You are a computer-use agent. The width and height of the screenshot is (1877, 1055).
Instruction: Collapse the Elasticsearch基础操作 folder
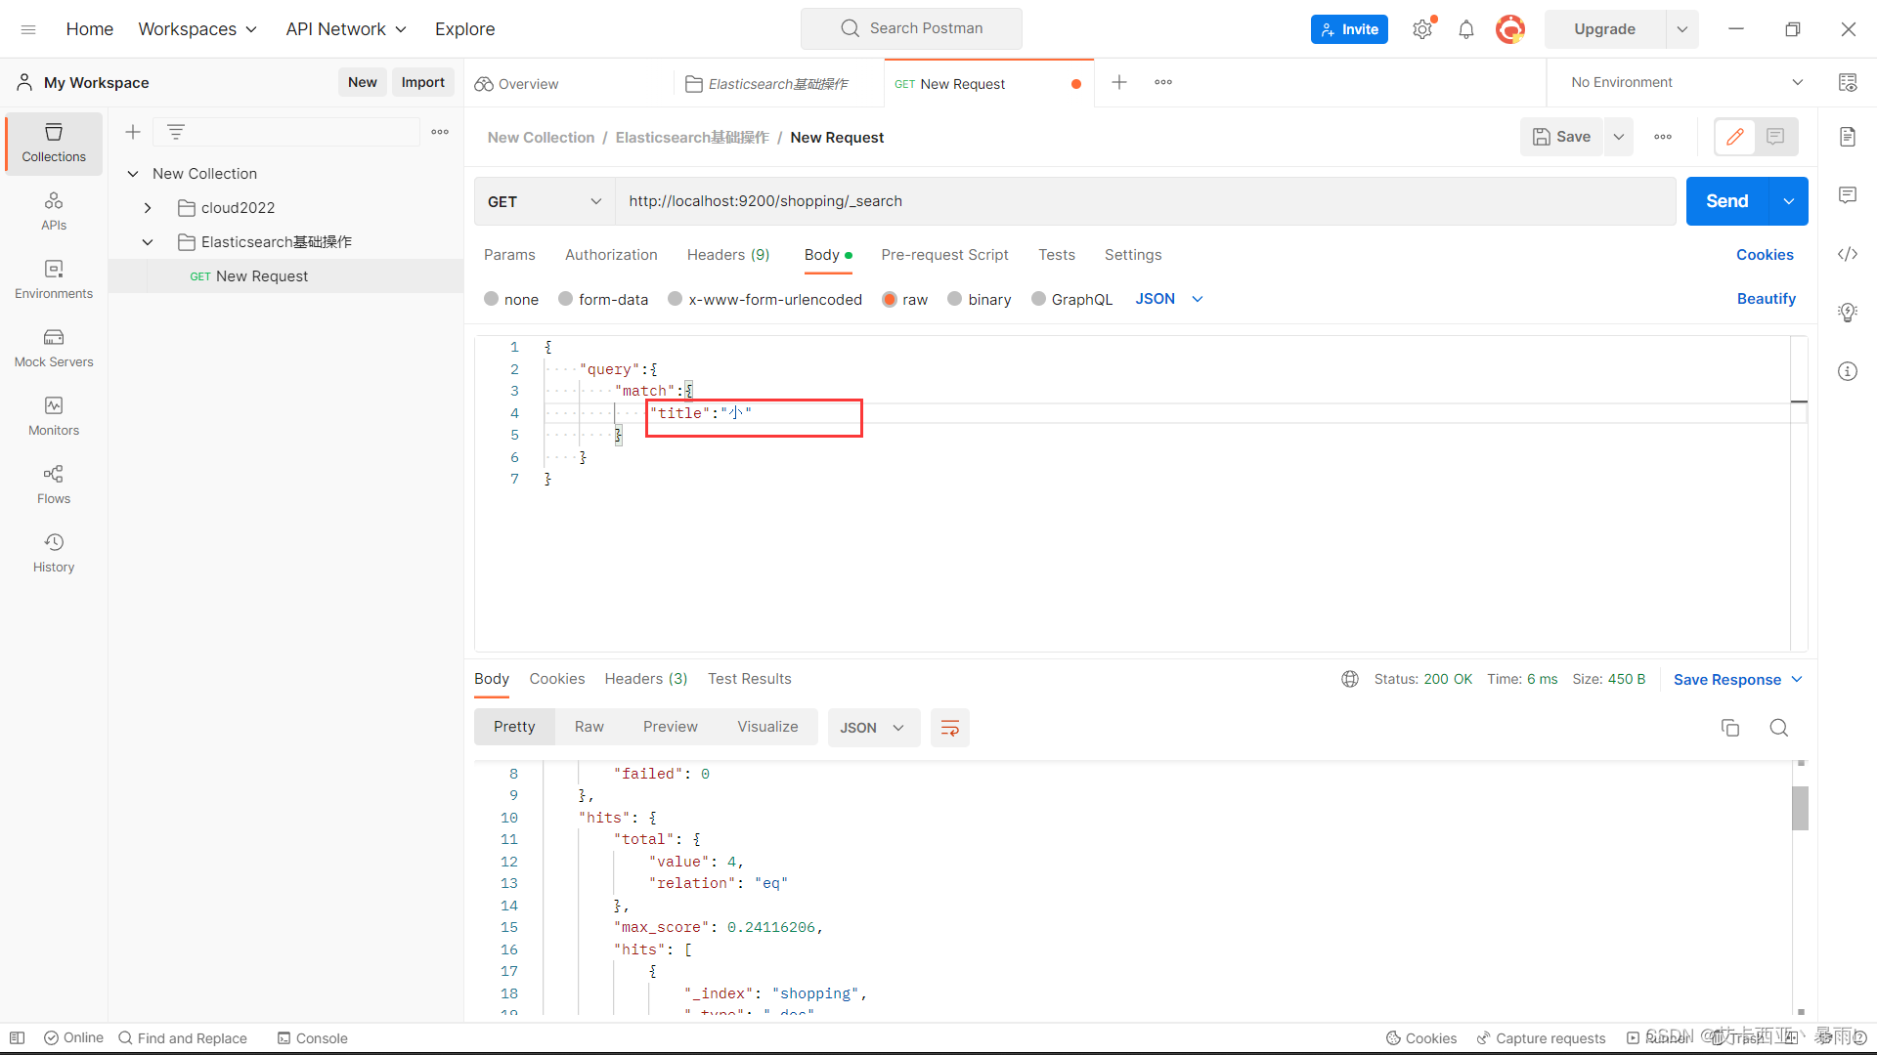pyautogui.click(x=148, y=242)
